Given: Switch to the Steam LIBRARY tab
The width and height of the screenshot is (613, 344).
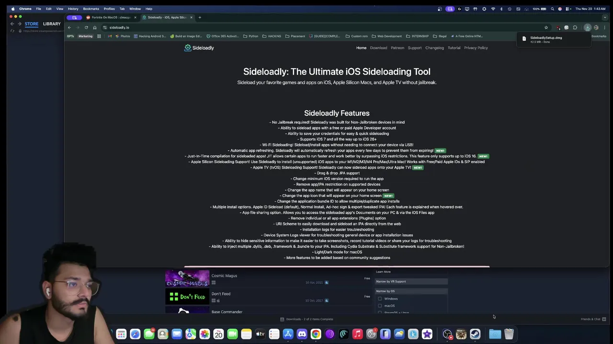Looking at the screenshot, I should point(52,24).
